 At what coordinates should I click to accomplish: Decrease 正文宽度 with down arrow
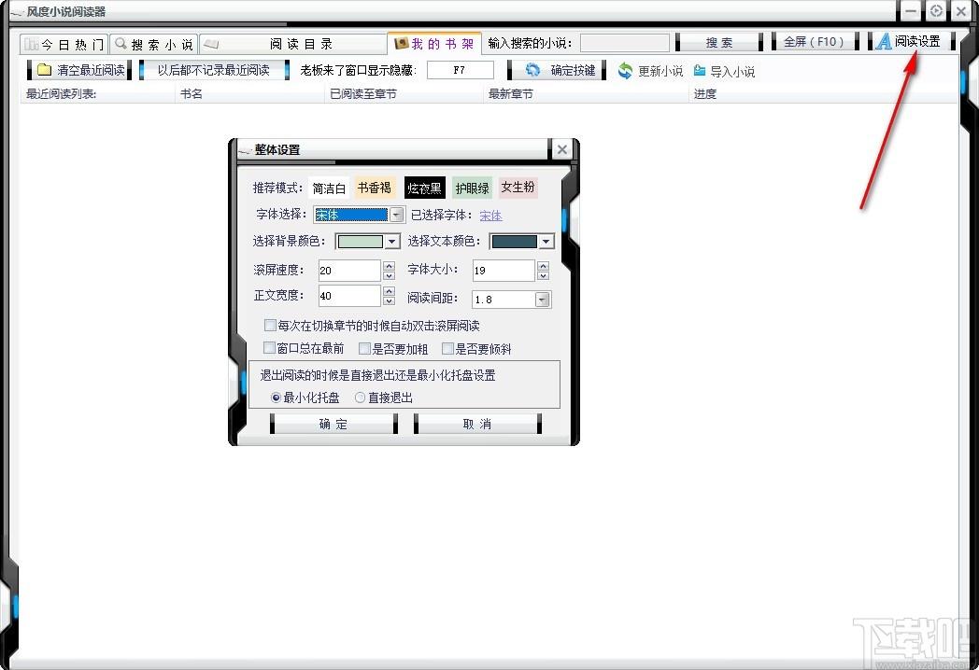tap(389, 300)
